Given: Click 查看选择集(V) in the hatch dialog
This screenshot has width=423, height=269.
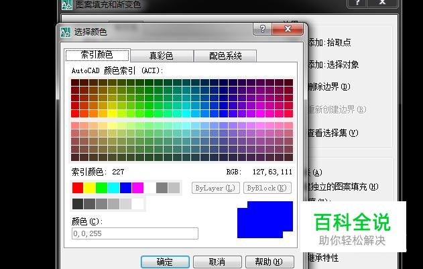Looking at the screenshot, I should pyautogui.click(x=333, y=133).
